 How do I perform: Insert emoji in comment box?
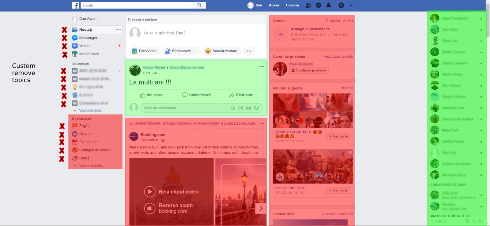[x=233, y=108]
